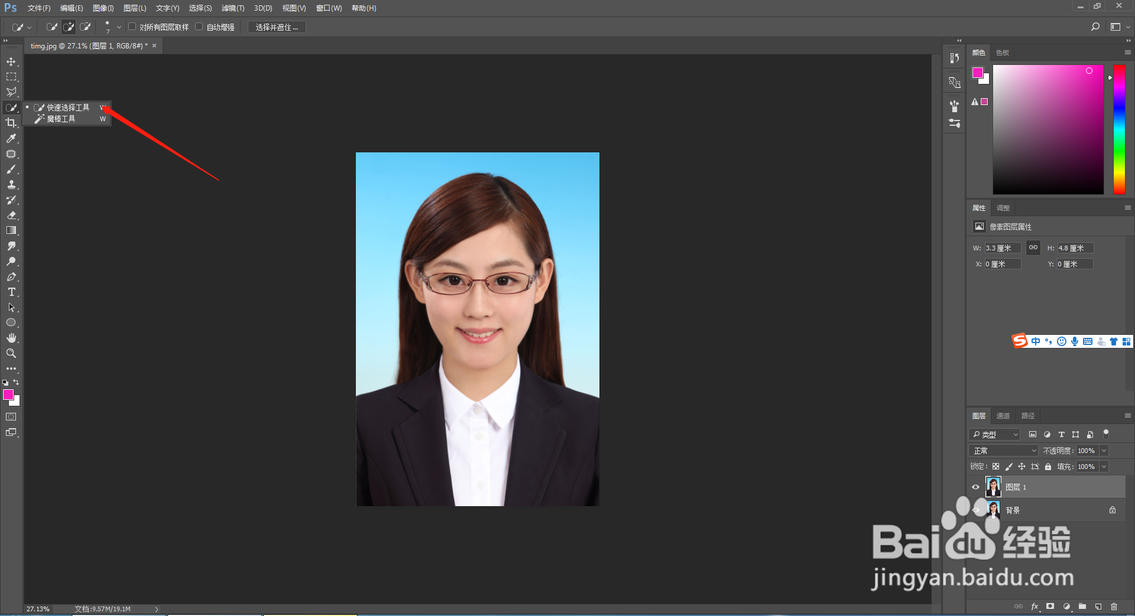Open the Edit Toolbar three-dots button
The height and width of the screenshot is (616, 1135).
(11, 369)
